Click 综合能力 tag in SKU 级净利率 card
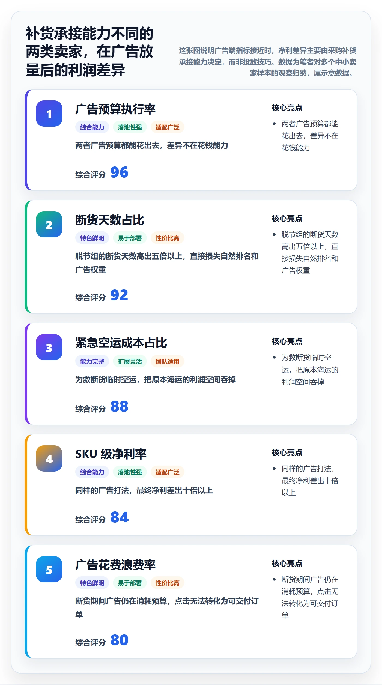The width and height of the screenshot is (382, 685). coord(92,472)
